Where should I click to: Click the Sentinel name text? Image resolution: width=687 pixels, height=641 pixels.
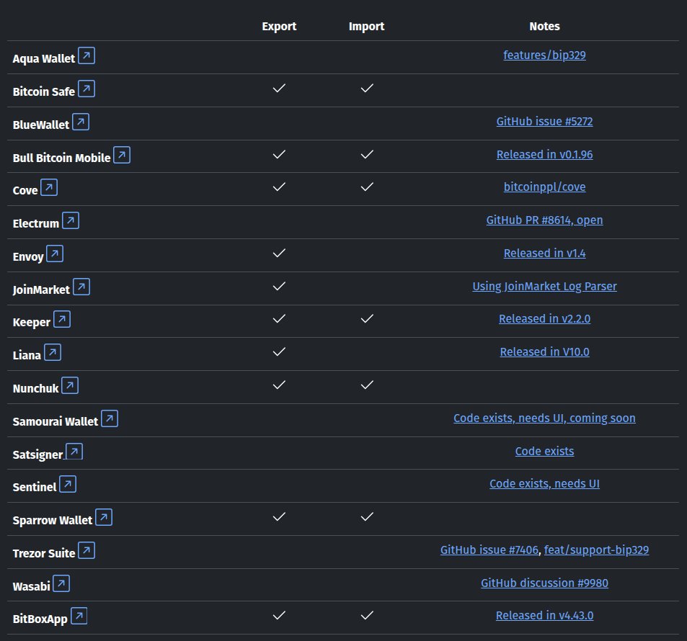(x=34, y=488)
